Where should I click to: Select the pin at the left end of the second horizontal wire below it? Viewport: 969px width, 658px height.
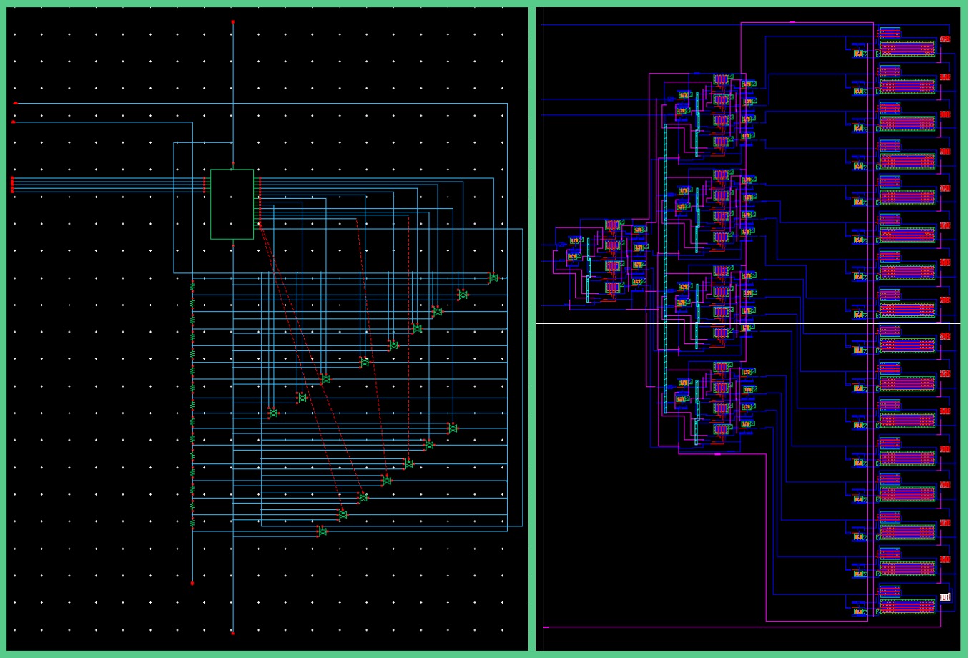(x=13, y=122)
